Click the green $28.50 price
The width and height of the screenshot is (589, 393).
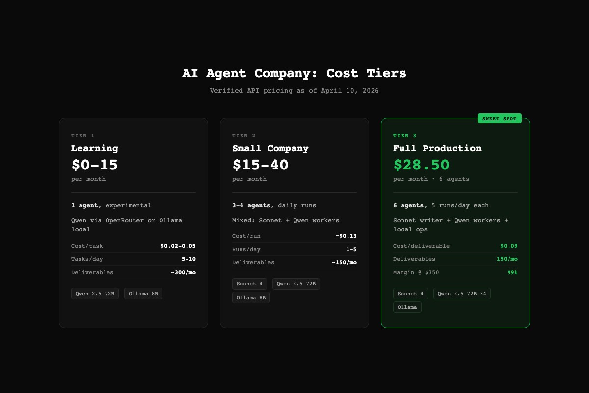(422, 165)
